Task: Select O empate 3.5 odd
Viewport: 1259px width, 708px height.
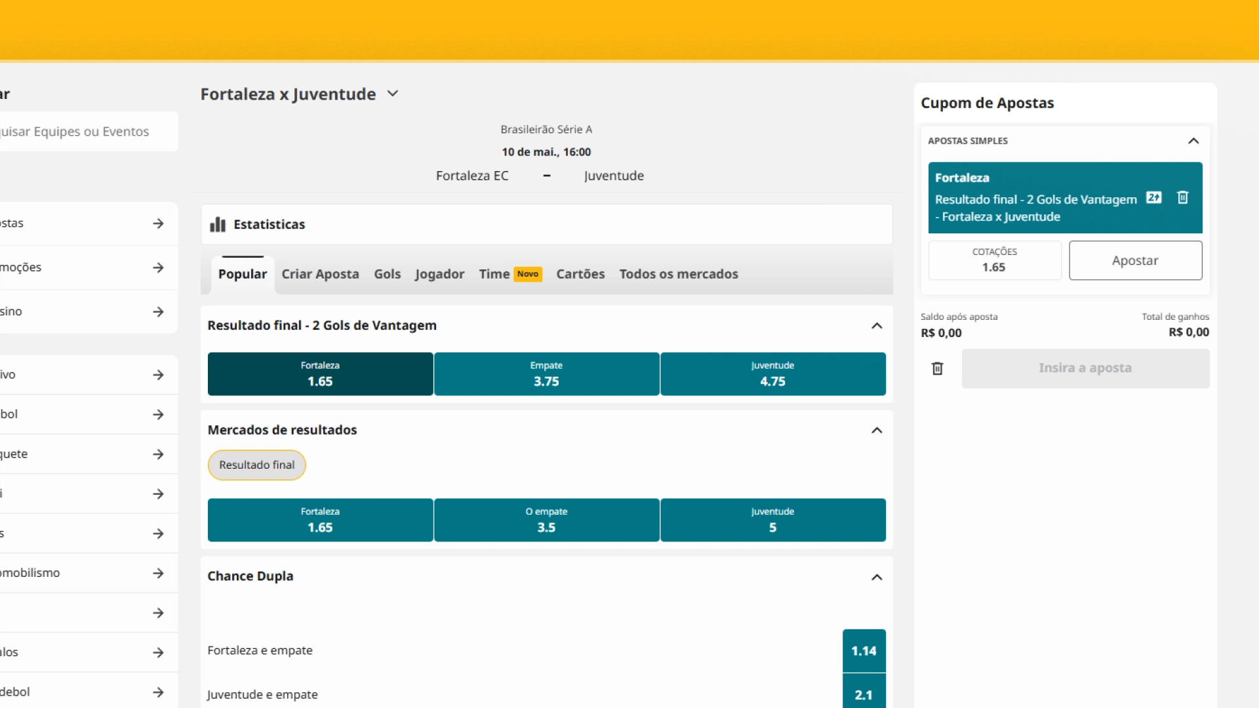Action: coord(546,521)
